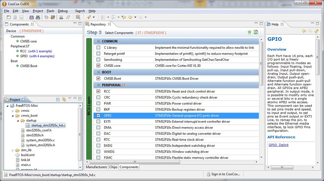
Task: Click STM32F103VE device in Components view
Action: (x=32, y=31)
